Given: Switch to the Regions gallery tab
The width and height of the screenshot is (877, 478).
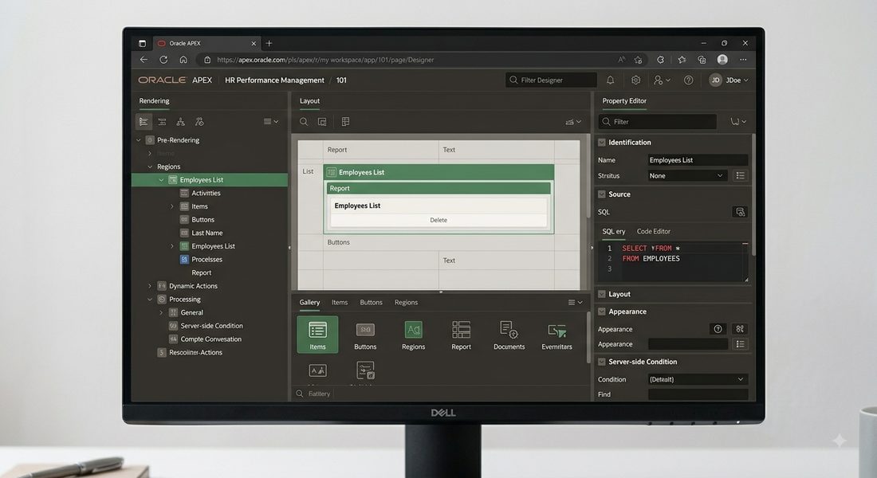Looking at the screenshot, I should (406, 303).
